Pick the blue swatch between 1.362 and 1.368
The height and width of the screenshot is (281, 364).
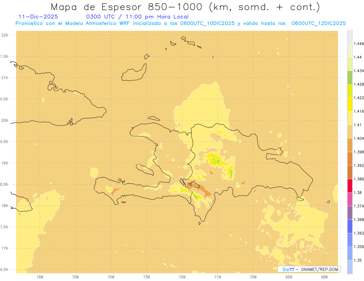pos(350,226)
